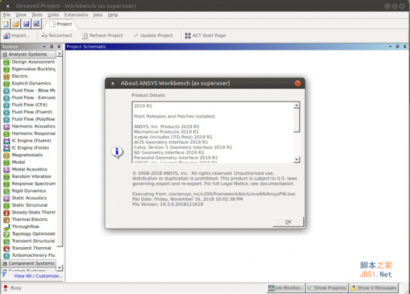Click the Toolbox scroll-up arrow
410x294 pixels.
tap(59, 53)
